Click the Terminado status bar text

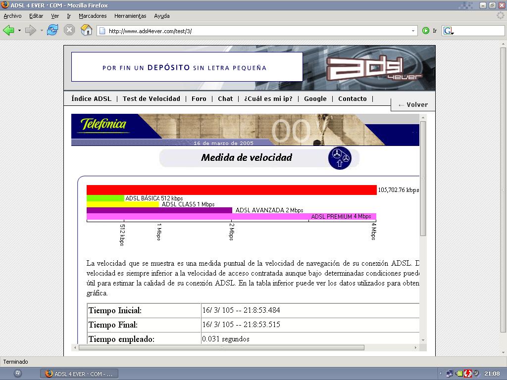pos(15,362)
